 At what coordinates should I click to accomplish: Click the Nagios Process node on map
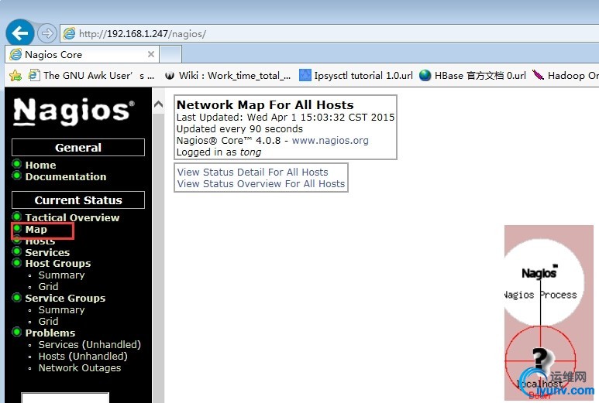click(540, 282)
